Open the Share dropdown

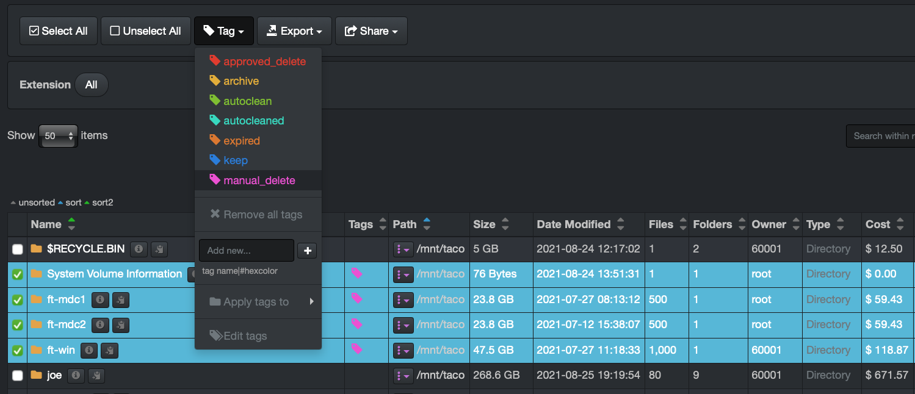click(x=371, y=30)
